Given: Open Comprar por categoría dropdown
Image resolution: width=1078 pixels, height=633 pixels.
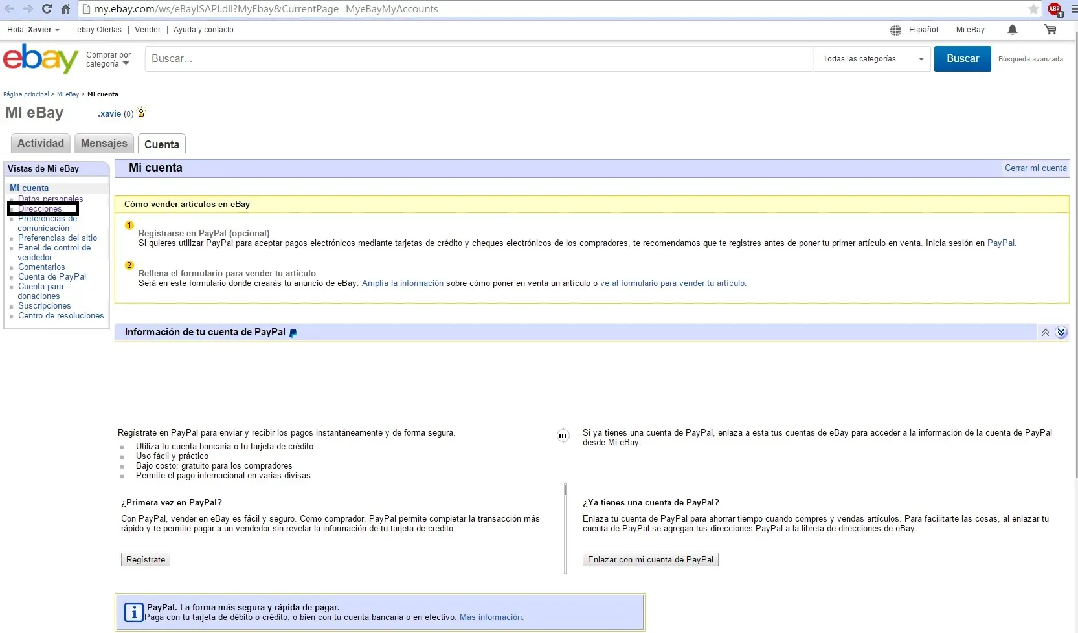Looking at the screenshot, I should [x=108, y=60].
